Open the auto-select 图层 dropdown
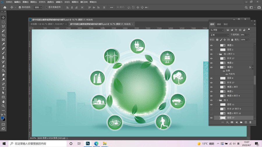The image size is (262, 147). click(x=38, y=7)
